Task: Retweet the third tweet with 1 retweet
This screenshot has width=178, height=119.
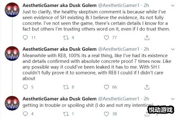Action: click(x=66, y=114)
